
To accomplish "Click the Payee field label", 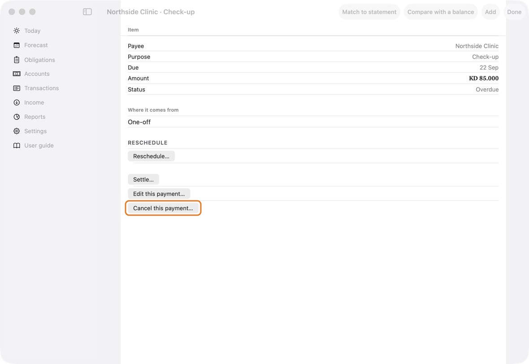I will 136,46.
